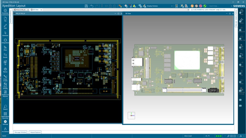This screenshot has height=138, width=246.
Task: Maximize the PCB_SC100_L8 sub-window
Action: point(118,14)
